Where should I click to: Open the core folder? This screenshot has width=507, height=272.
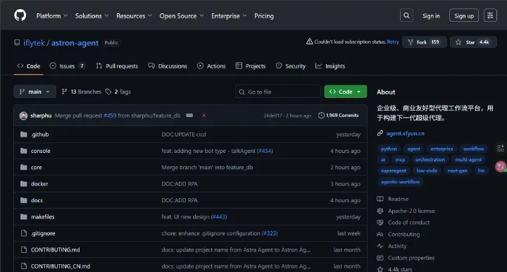pyautogui.click(x=36, y=168)
